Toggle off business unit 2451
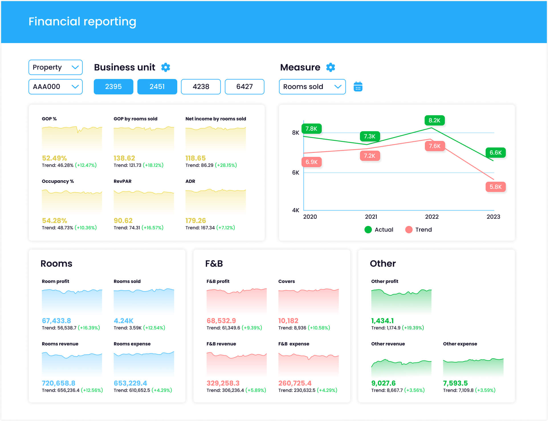 (157, 87)
